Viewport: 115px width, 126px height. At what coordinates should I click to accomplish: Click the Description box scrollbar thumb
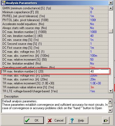[x=110, y=105]
